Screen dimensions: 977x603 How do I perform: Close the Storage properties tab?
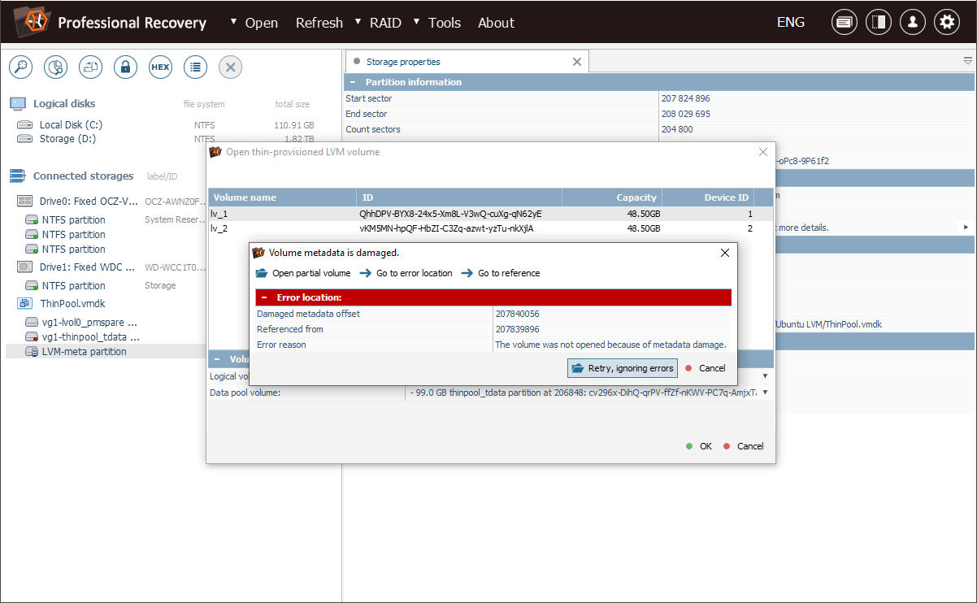(577, 62)
